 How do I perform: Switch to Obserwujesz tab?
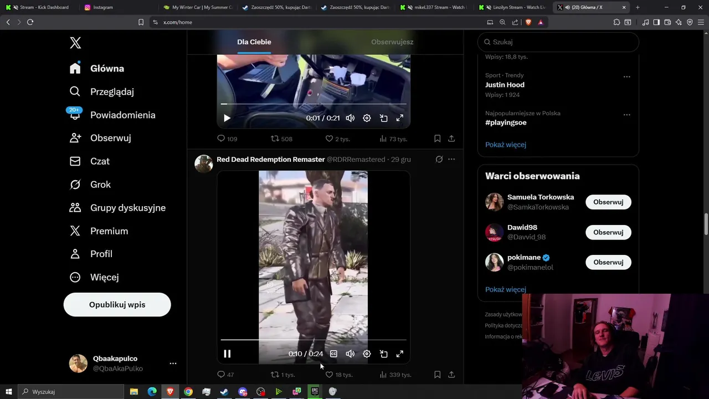pos(392,42)
